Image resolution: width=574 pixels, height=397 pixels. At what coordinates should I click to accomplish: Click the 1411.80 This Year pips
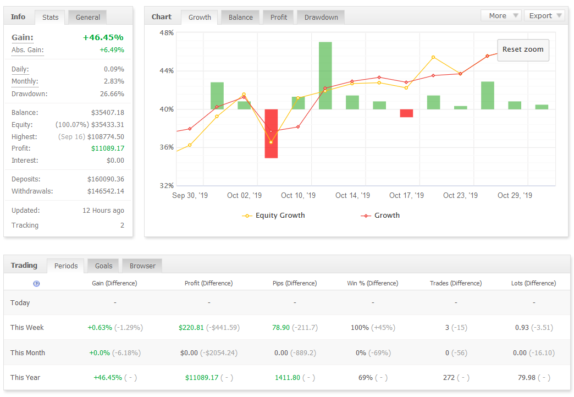pyautogui.click(x=288, y=378)
